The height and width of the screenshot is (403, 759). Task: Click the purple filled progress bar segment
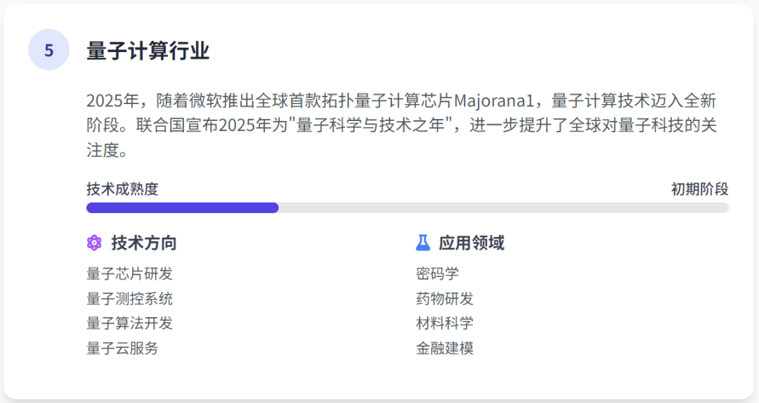(x=182, y=207)
